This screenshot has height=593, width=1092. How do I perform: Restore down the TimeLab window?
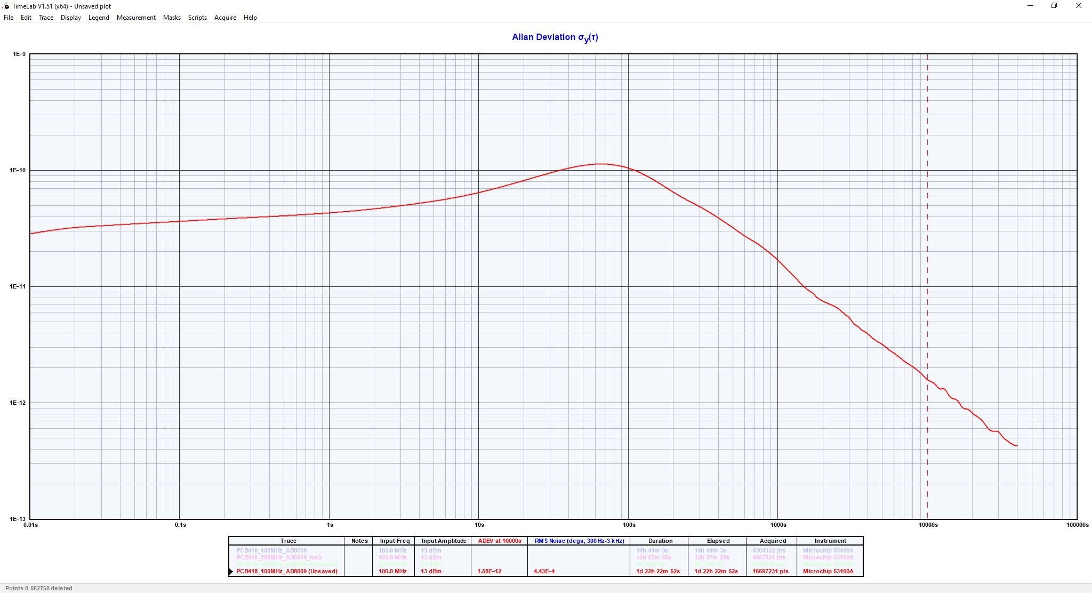[x=1054, y=6]
